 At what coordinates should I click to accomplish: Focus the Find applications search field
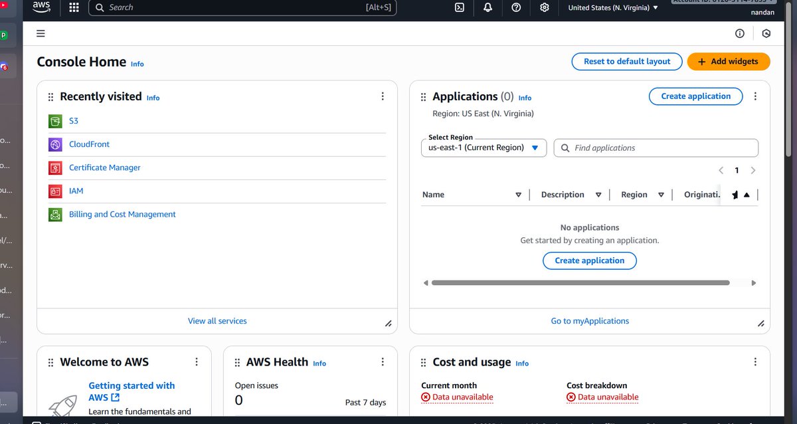(656, 148)
